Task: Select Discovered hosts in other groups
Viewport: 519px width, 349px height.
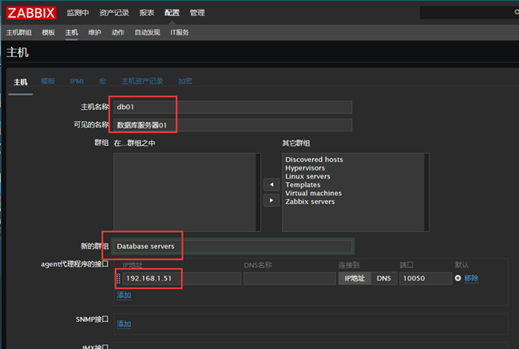Action: pos(314,159)
